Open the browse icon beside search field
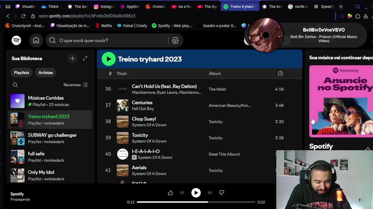The width and height of the screenshot is (373, 209). pyautogui.click(x=175, y=40)
